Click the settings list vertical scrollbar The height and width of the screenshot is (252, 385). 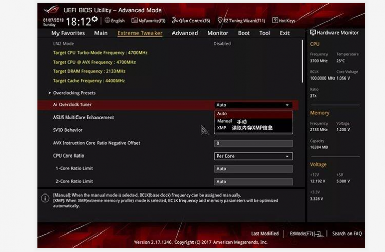(302, 61)
